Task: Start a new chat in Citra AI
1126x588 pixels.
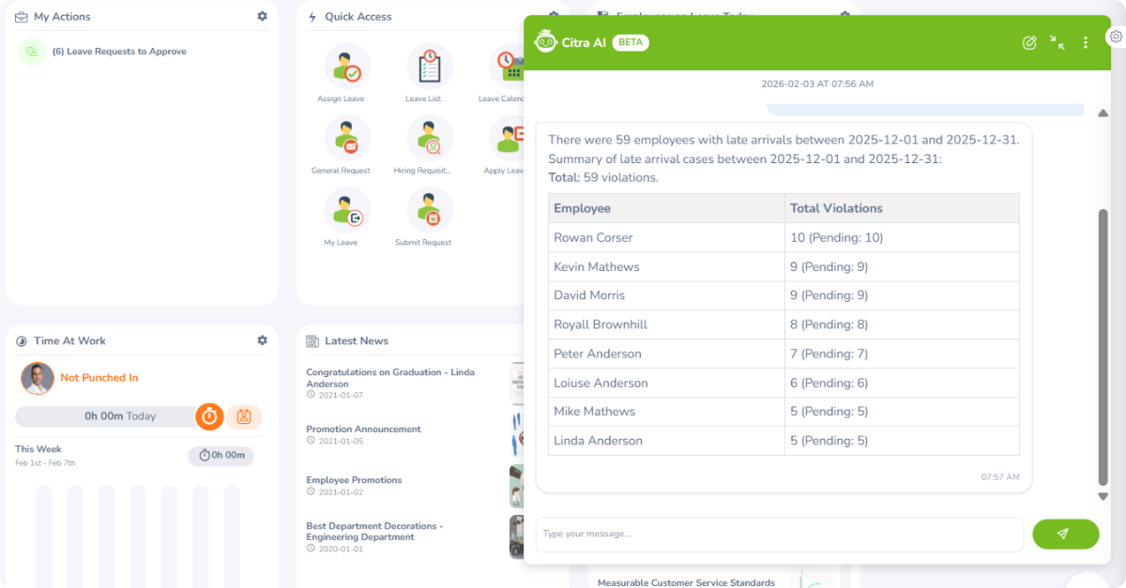Action: pos(1029,42)
